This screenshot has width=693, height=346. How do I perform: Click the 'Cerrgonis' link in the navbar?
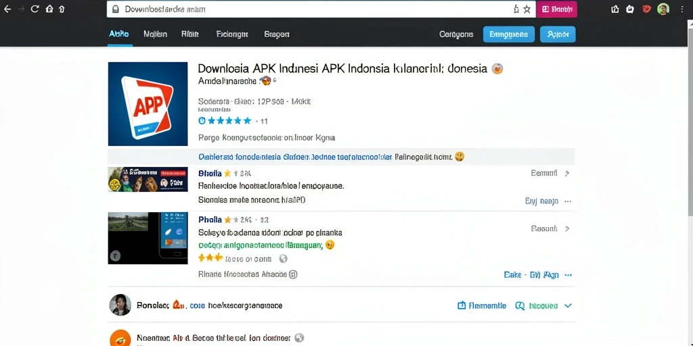[456, 34]
